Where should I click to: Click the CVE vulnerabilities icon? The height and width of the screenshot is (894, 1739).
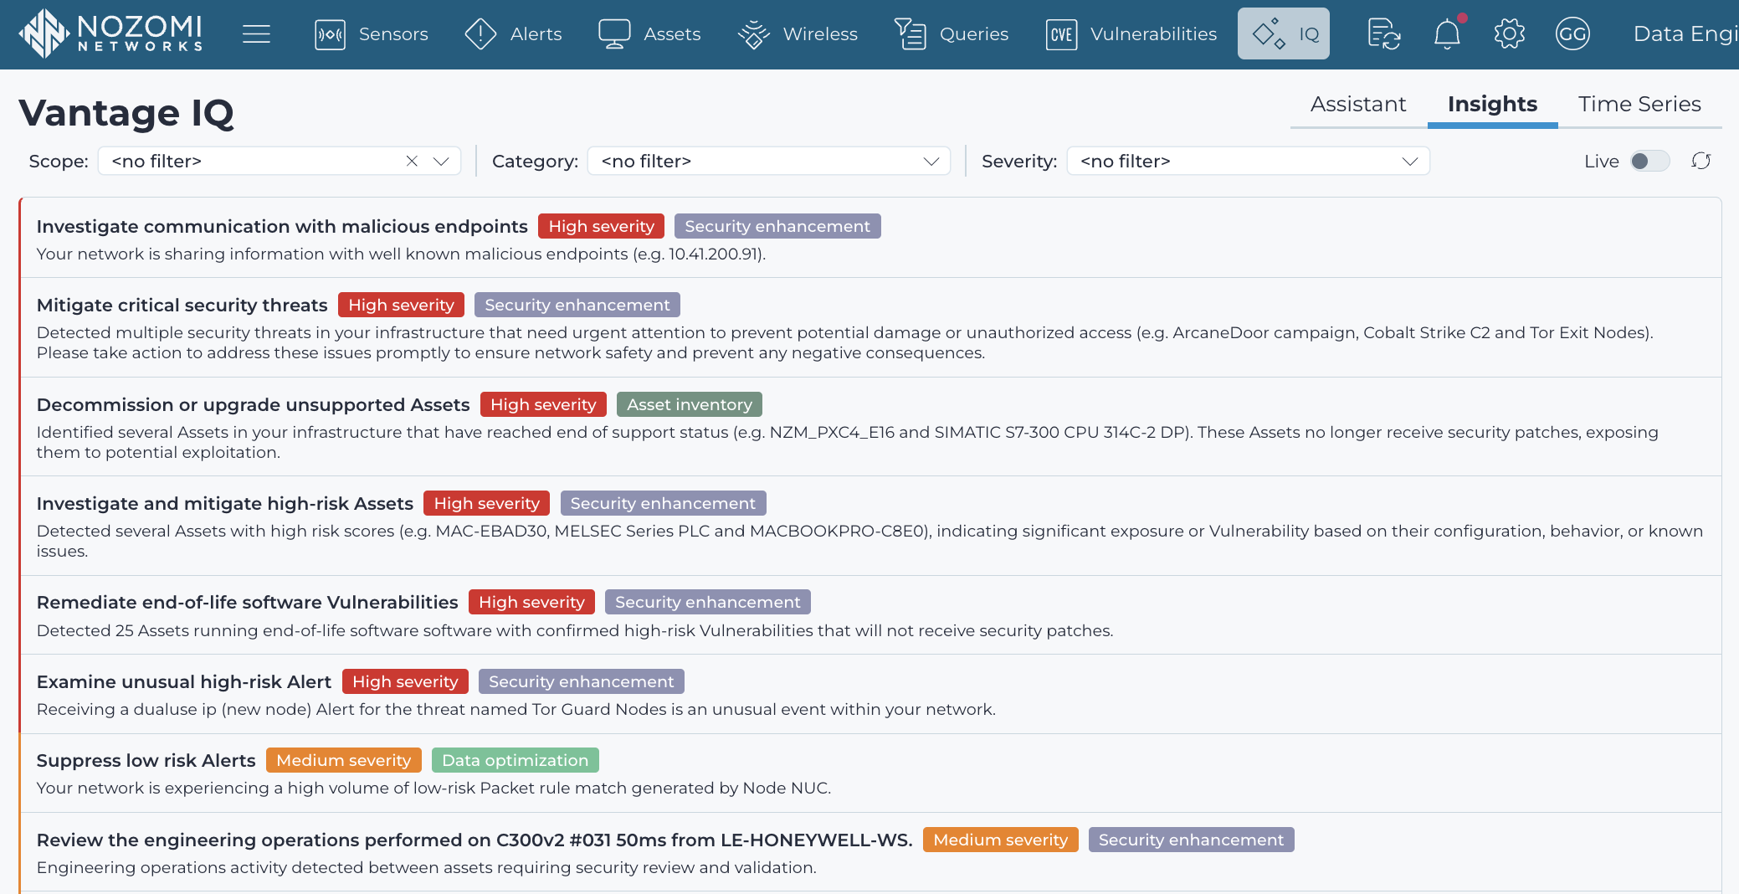[1061, 34]
